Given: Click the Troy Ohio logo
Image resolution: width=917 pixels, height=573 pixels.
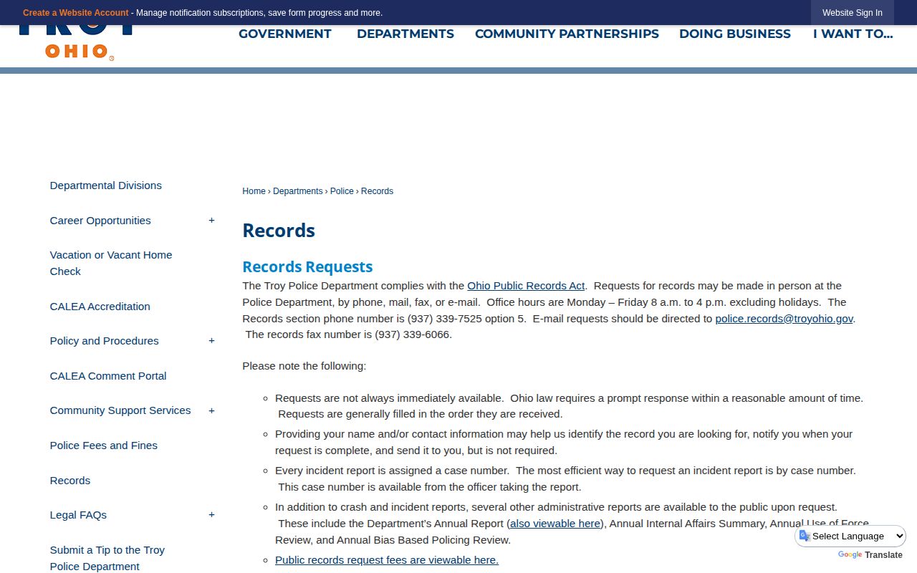Looking at the screenshot, I should click(x=77, y=43).
